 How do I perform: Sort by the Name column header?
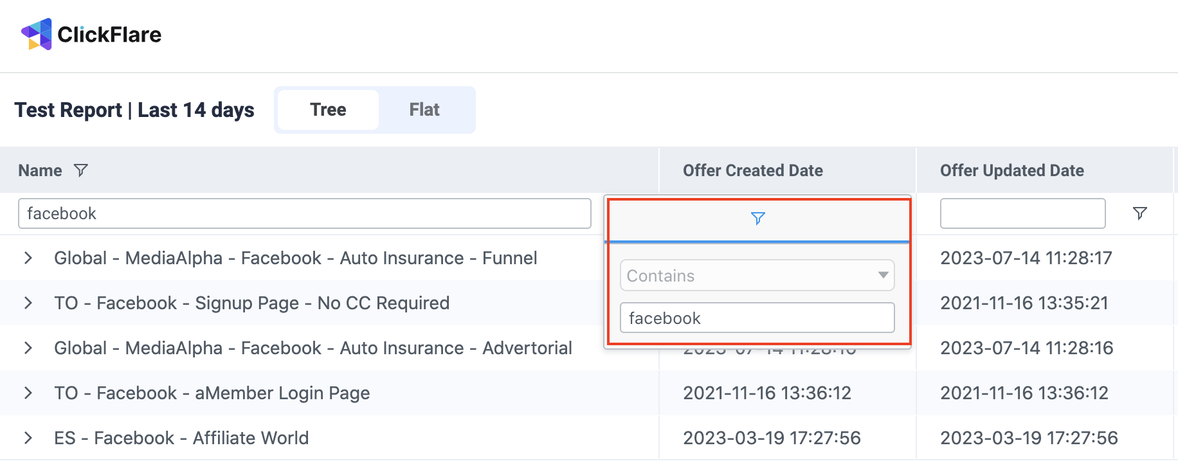click(40, 170)
